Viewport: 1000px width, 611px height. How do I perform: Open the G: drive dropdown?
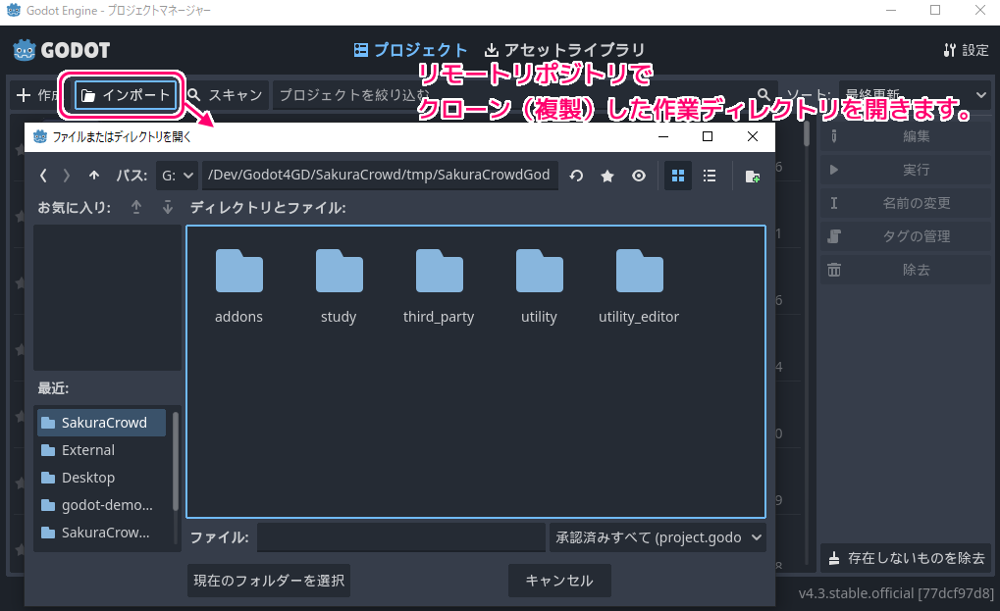(x=178, y=176)
